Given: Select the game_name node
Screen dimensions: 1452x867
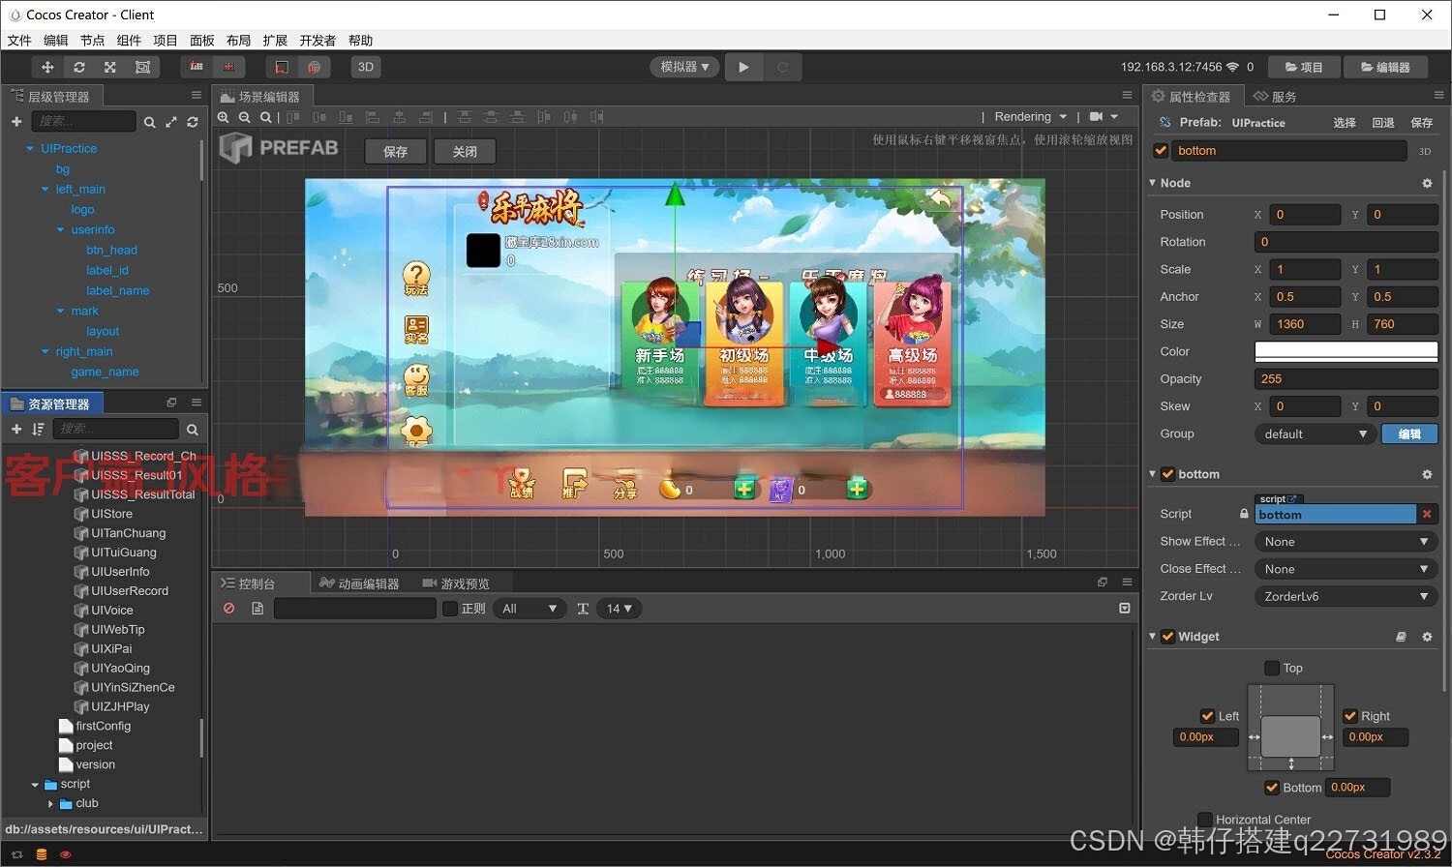Looking at the screenshot, I should (105, 372).
